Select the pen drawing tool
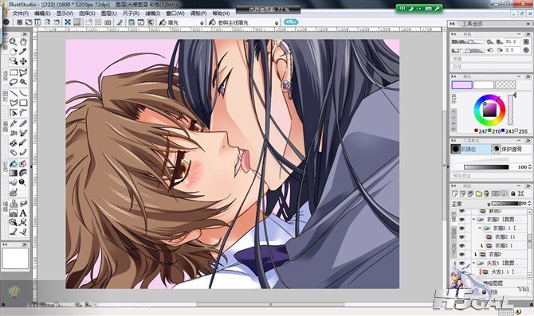 pyautogui.click(x=14, y=123)
